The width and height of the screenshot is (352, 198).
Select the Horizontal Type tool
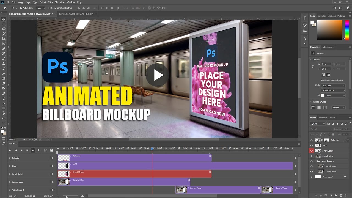4,98
